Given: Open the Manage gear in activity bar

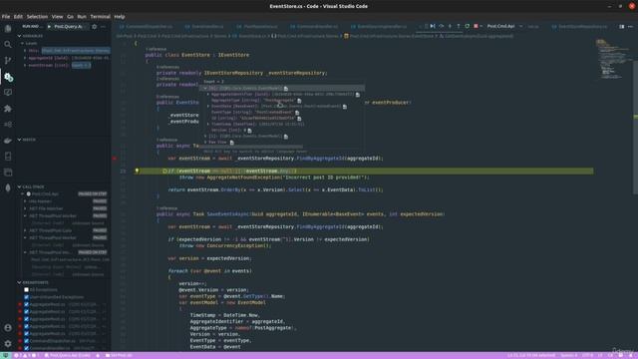Looking at the screenshot, I should point(8,343).
